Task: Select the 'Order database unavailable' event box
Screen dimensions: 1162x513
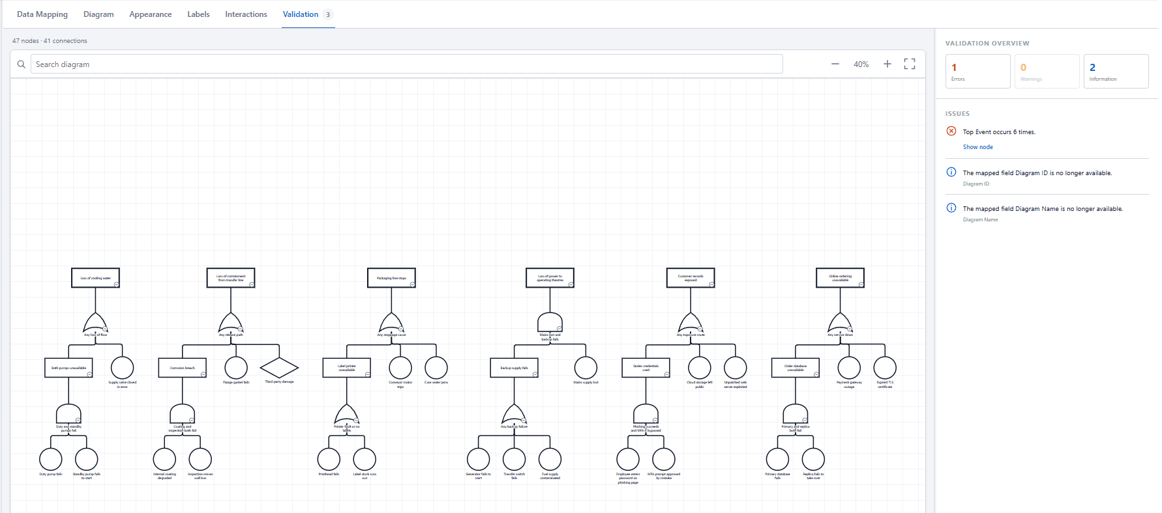Action: point(795,368)
